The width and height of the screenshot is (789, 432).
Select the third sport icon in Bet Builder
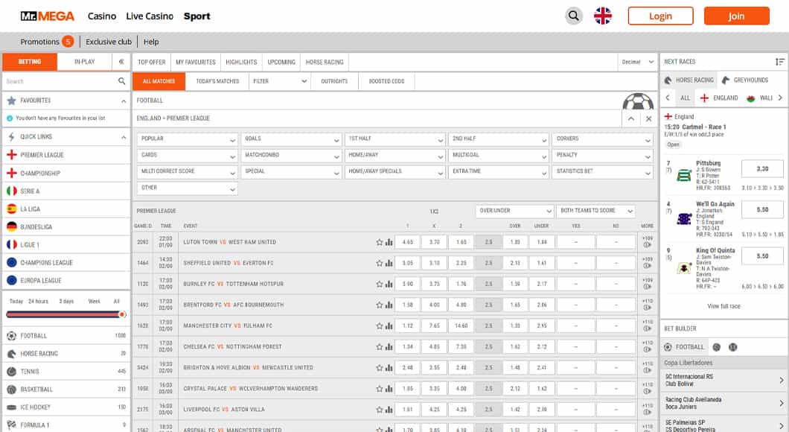coord(733,347)
